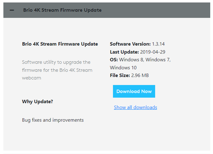Click the "Software Version:" label

tap(130, 44)
